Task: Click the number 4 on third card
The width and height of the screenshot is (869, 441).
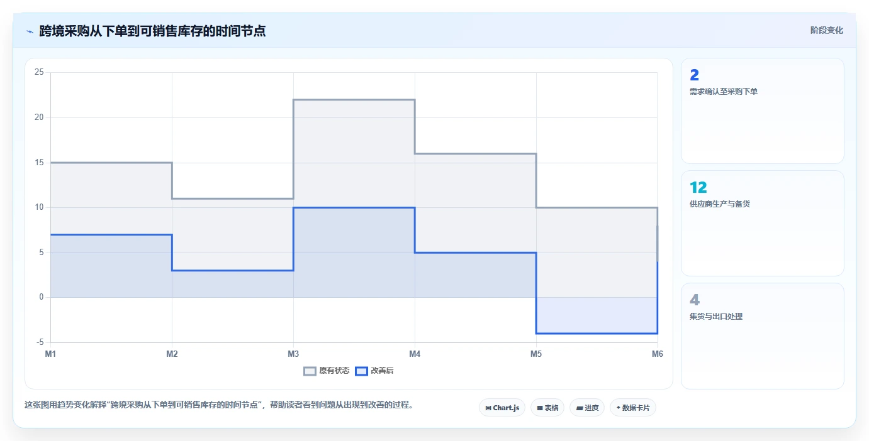Action: coord(695,300)
